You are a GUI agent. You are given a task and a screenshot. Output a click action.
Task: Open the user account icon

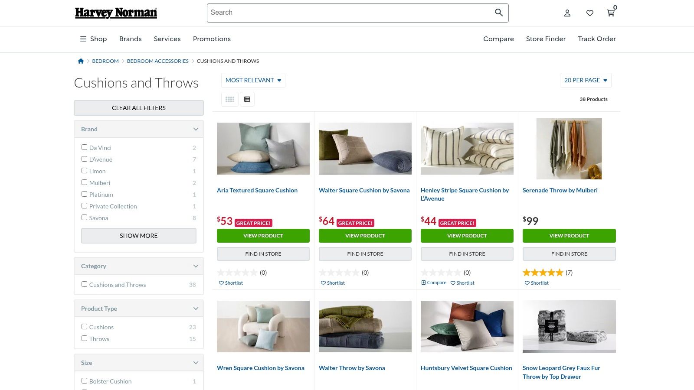coord(567,13)
